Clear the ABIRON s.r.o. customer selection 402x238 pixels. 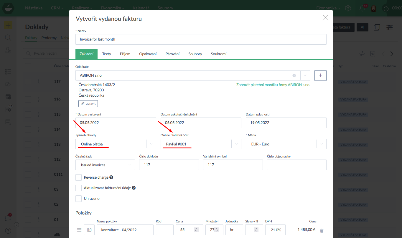294,76
